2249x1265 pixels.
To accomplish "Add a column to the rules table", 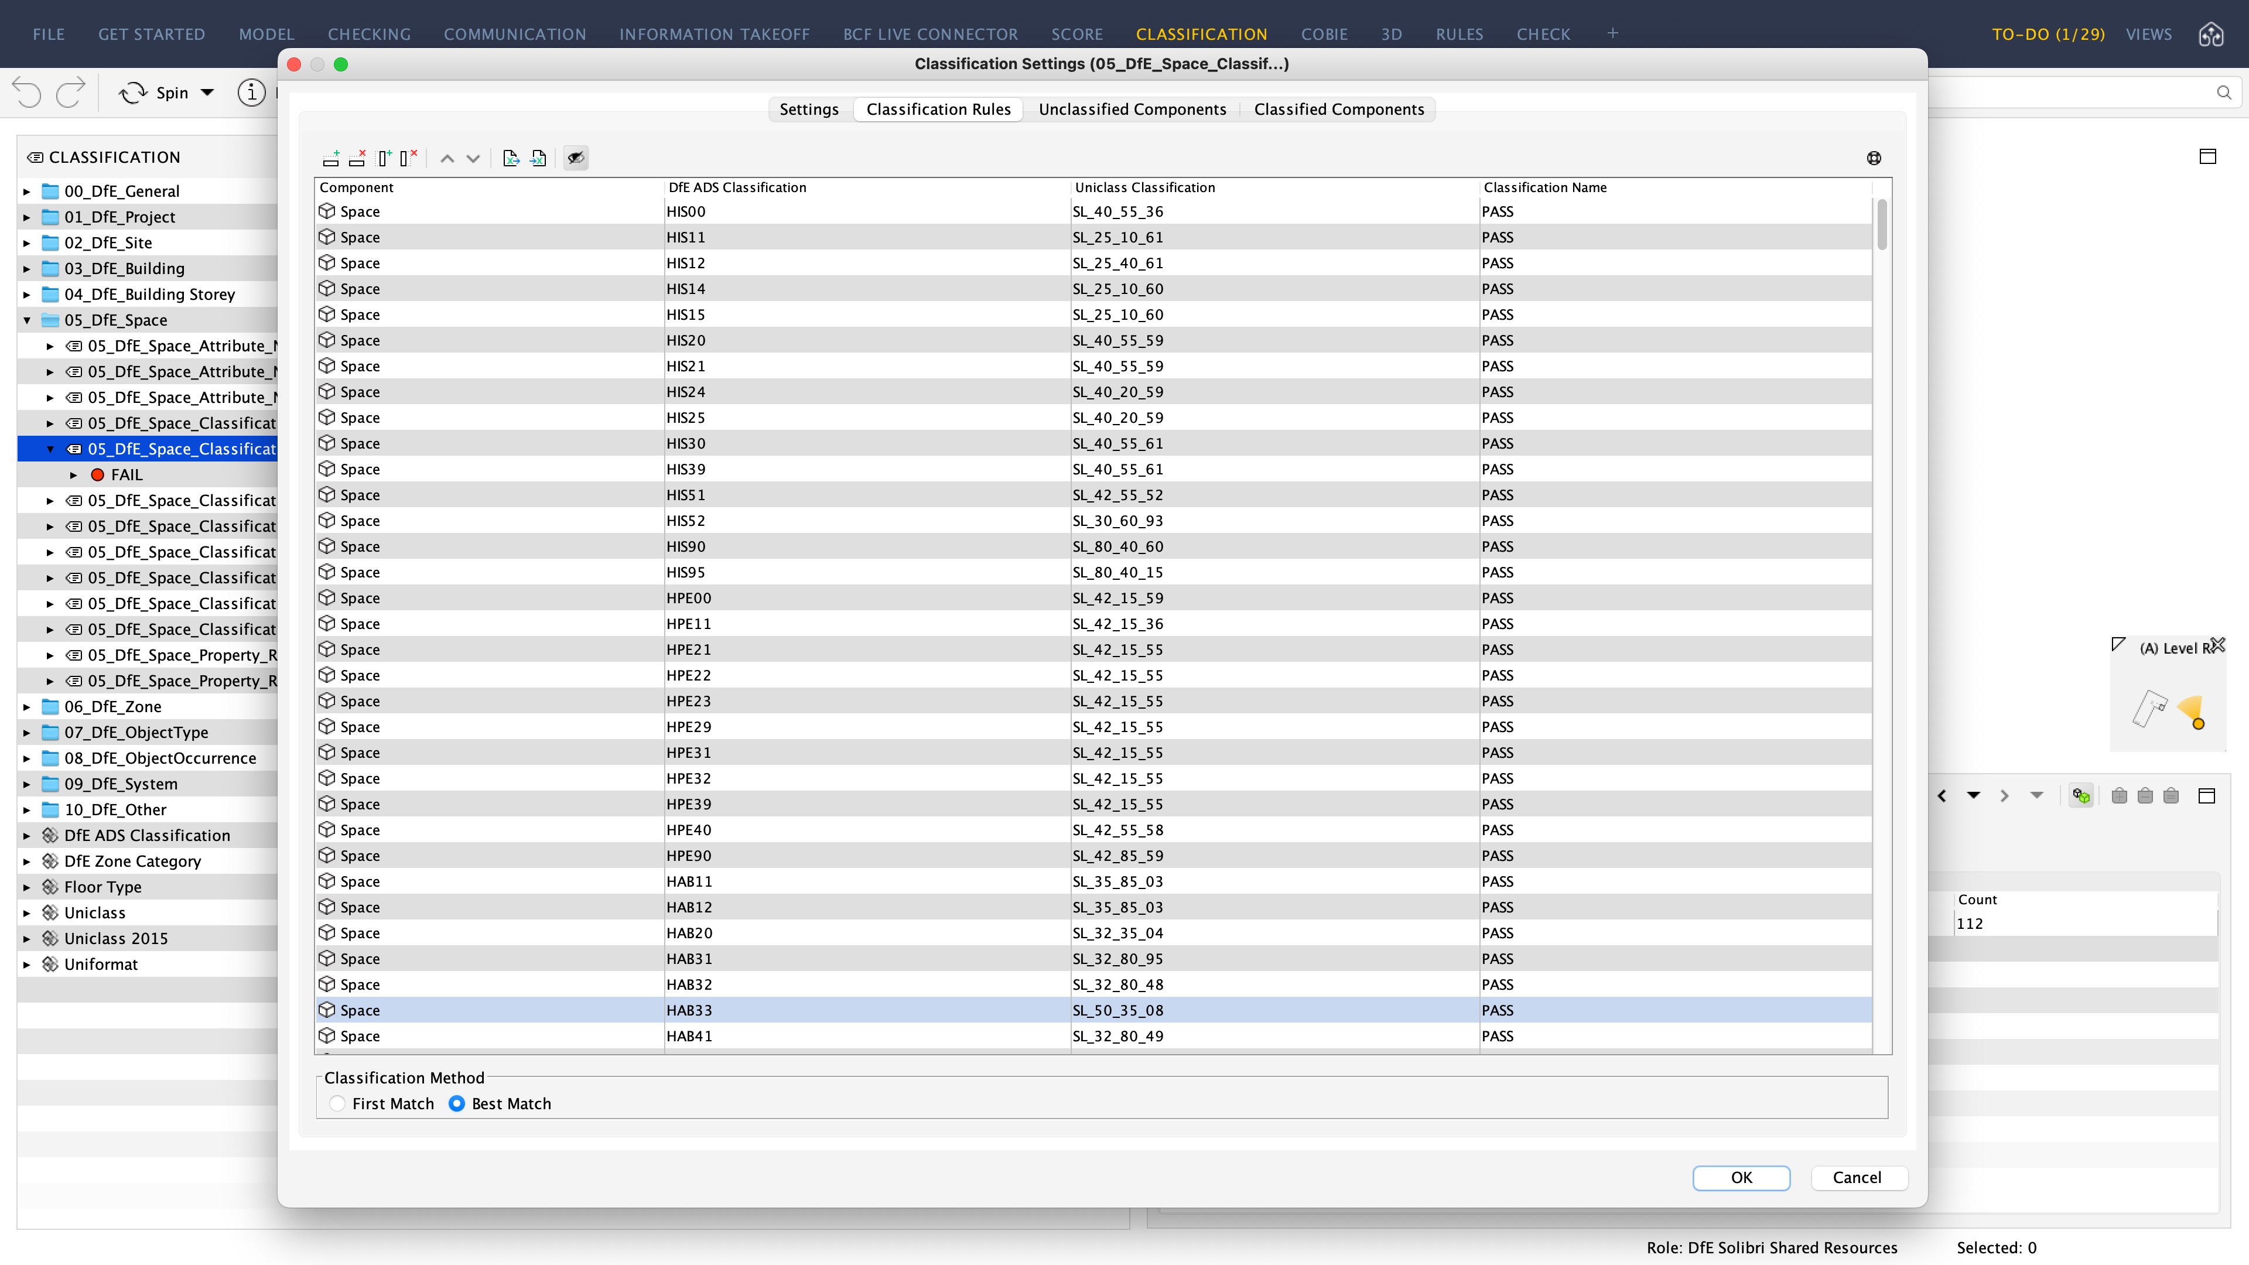I will 384,158.
